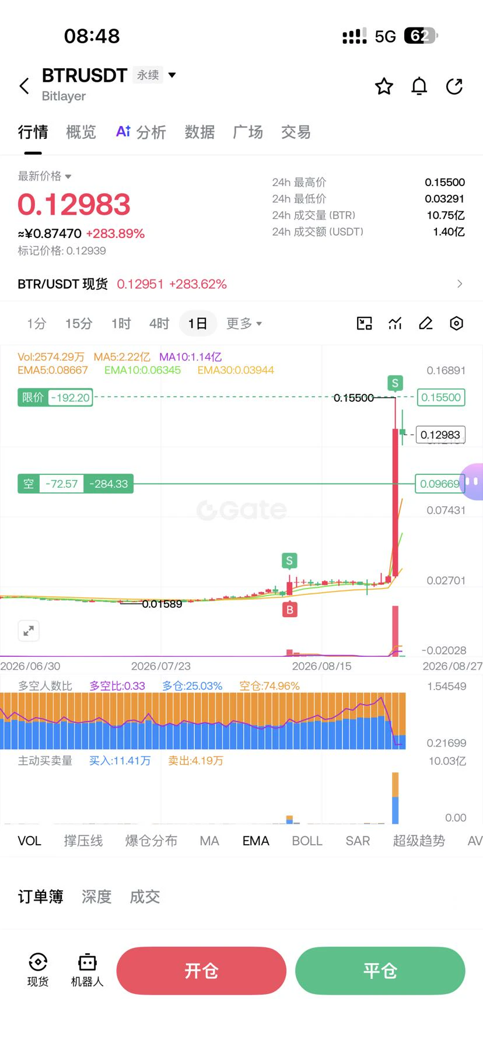Image resolution: width=483 pixels, height=1050 pixels.
Task: Tap the Bitlayer subtitle
Action: tap(64, 96)
